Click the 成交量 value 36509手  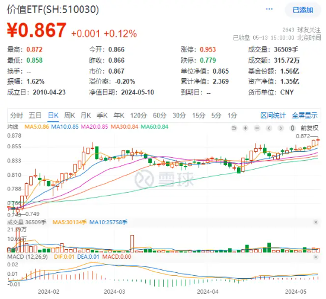point(286,49)
